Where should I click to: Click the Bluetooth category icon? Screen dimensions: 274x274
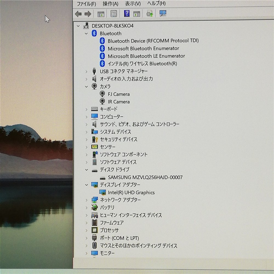point(94,33)
